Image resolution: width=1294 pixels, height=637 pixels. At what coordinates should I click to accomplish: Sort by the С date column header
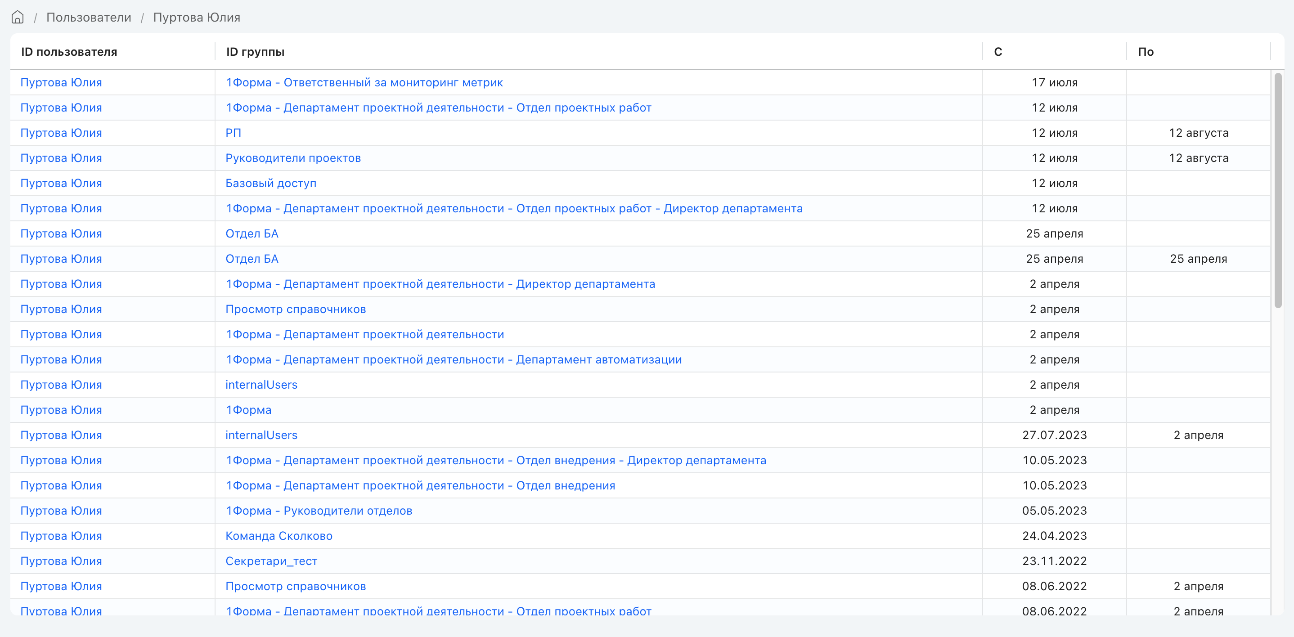998,52
